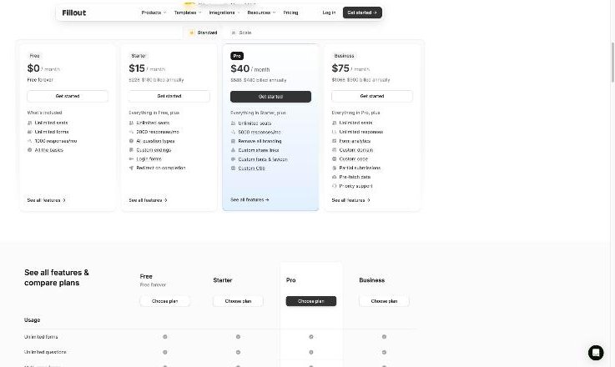Click the $75 Business price text
The width and height of the screenshot is (615, 367).
[340, 68]
